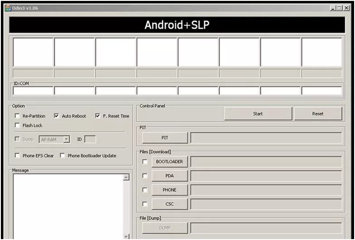Browse for a PDA file

click(x=169, y=176)
